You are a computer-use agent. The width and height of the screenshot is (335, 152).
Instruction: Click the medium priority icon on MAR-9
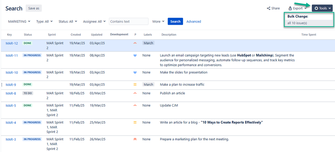pyautogui.click(x=135, y=85)
